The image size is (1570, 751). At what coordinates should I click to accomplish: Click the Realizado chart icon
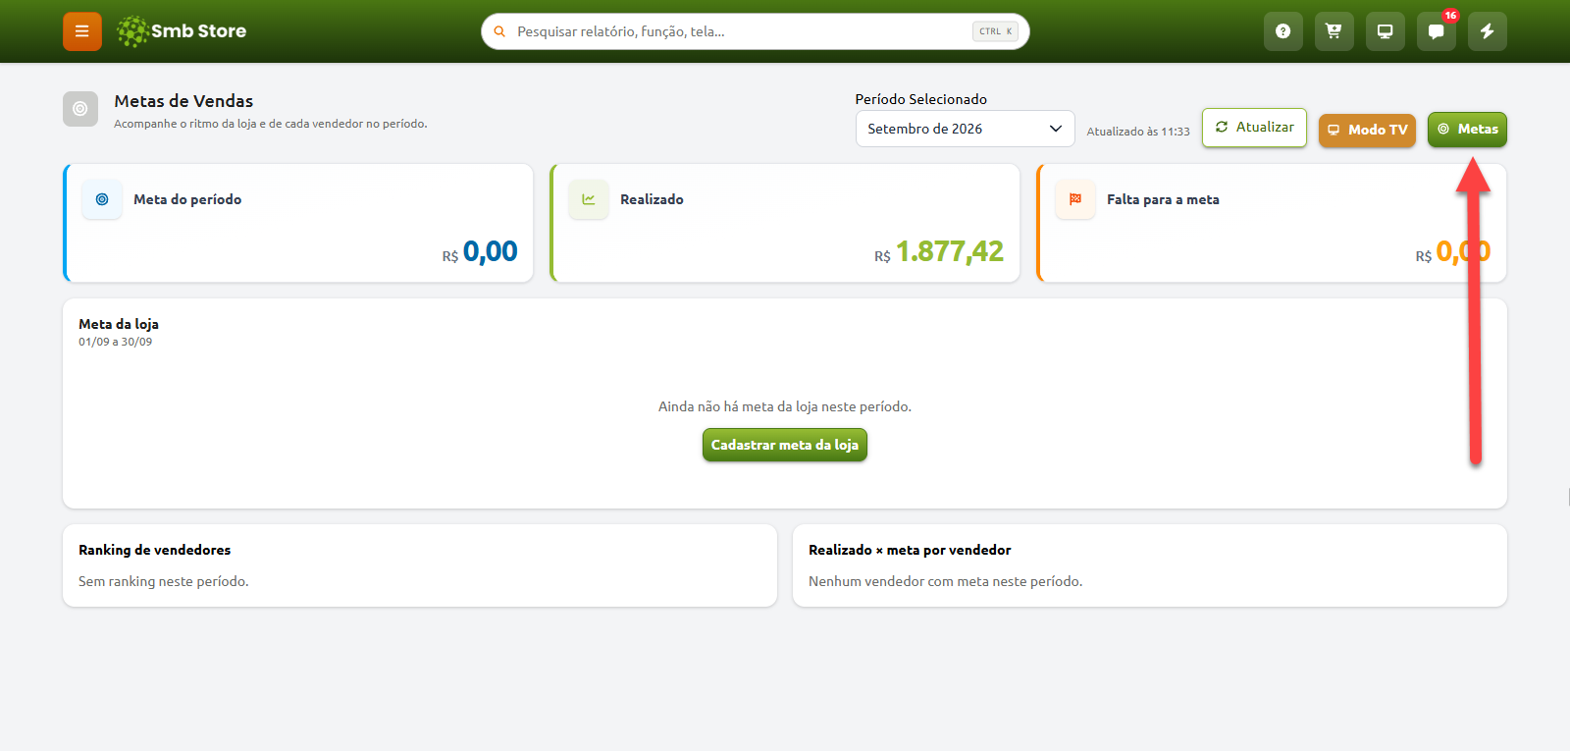[589, 199]
